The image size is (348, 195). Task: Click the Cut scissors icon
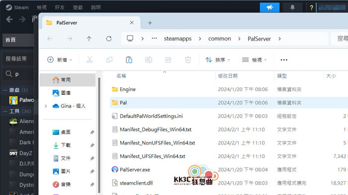click(89, 60)
